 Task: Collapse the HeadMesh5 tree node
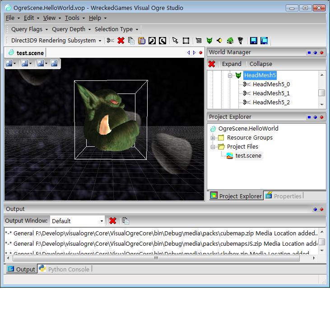click(x=230, y=75)
